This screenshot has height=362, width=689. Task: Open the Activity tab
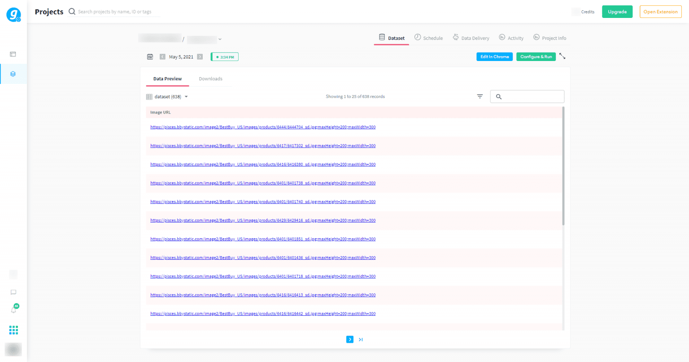(x=511, y=38)
